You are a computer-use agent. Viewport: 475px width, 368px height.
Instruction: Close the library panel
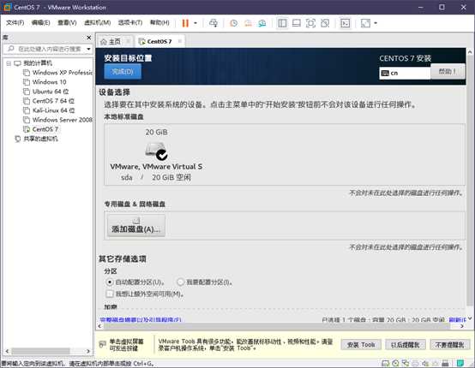point(89,38)
